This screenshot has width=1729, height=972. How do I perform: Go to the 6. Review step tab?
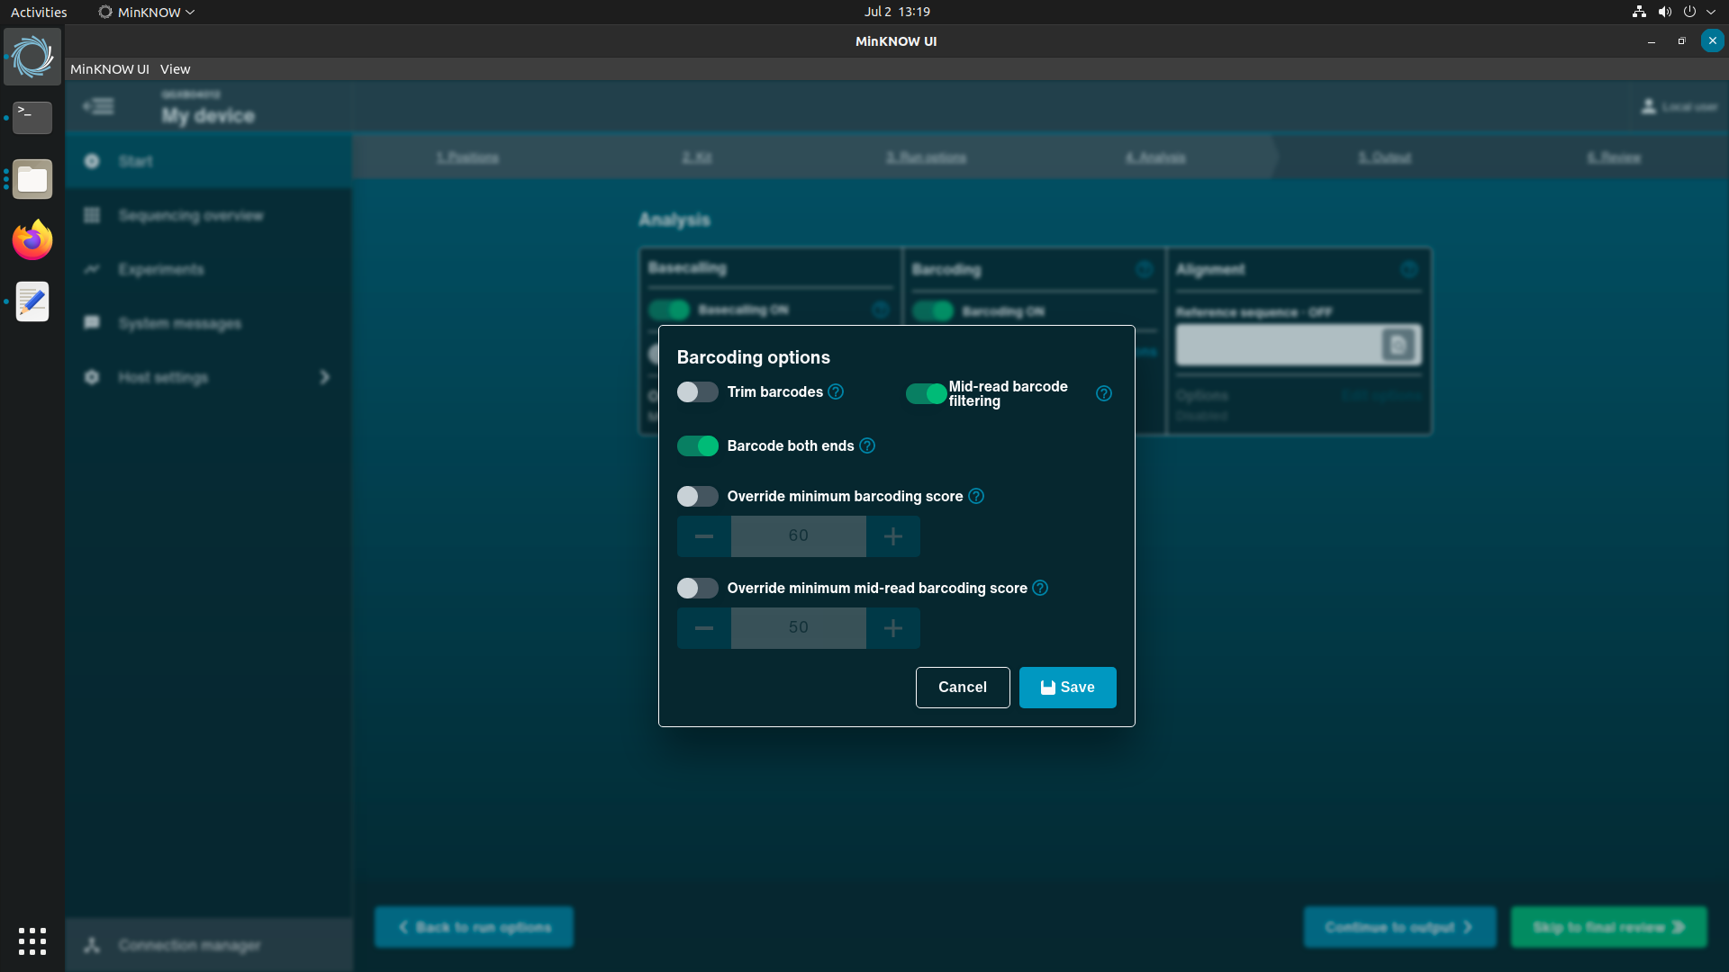coord(1614,157)
